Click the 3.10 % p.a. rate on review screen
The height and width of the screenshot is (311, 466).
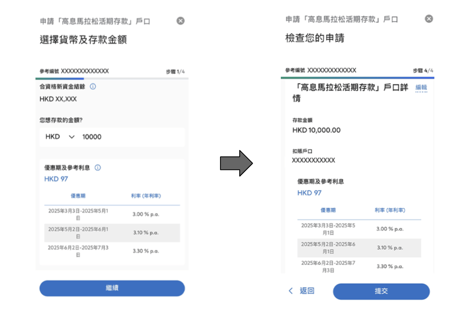(x=390, y=248)
